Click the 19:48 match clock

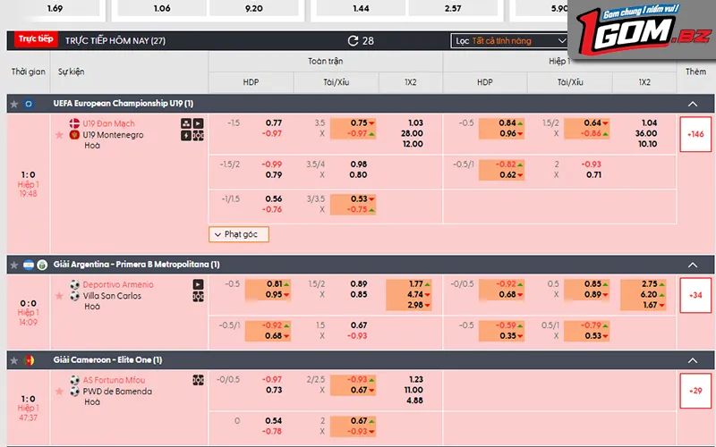[28, 194]
